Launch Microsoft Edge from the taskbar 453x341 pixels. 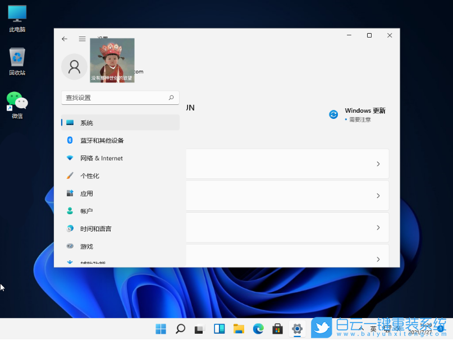pyautogui.click(x=258, y=329)
